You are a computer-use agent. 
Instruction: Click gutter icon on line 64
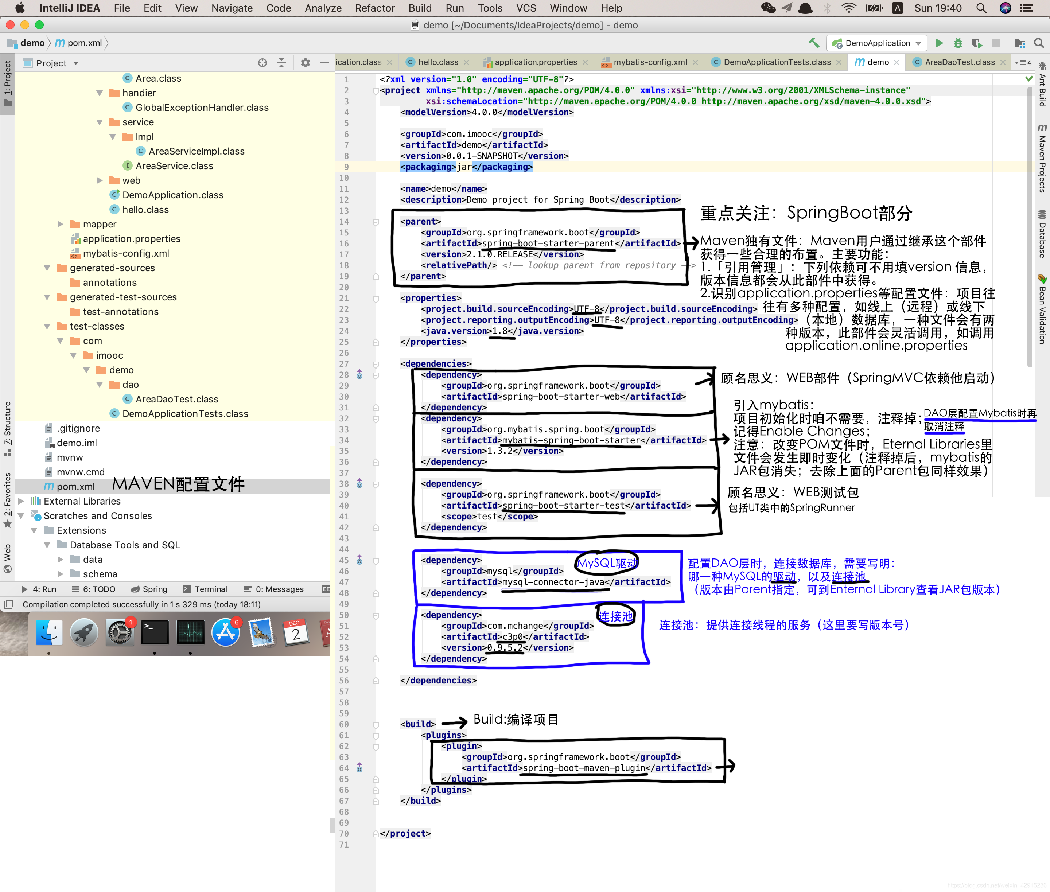click(359, 768)
